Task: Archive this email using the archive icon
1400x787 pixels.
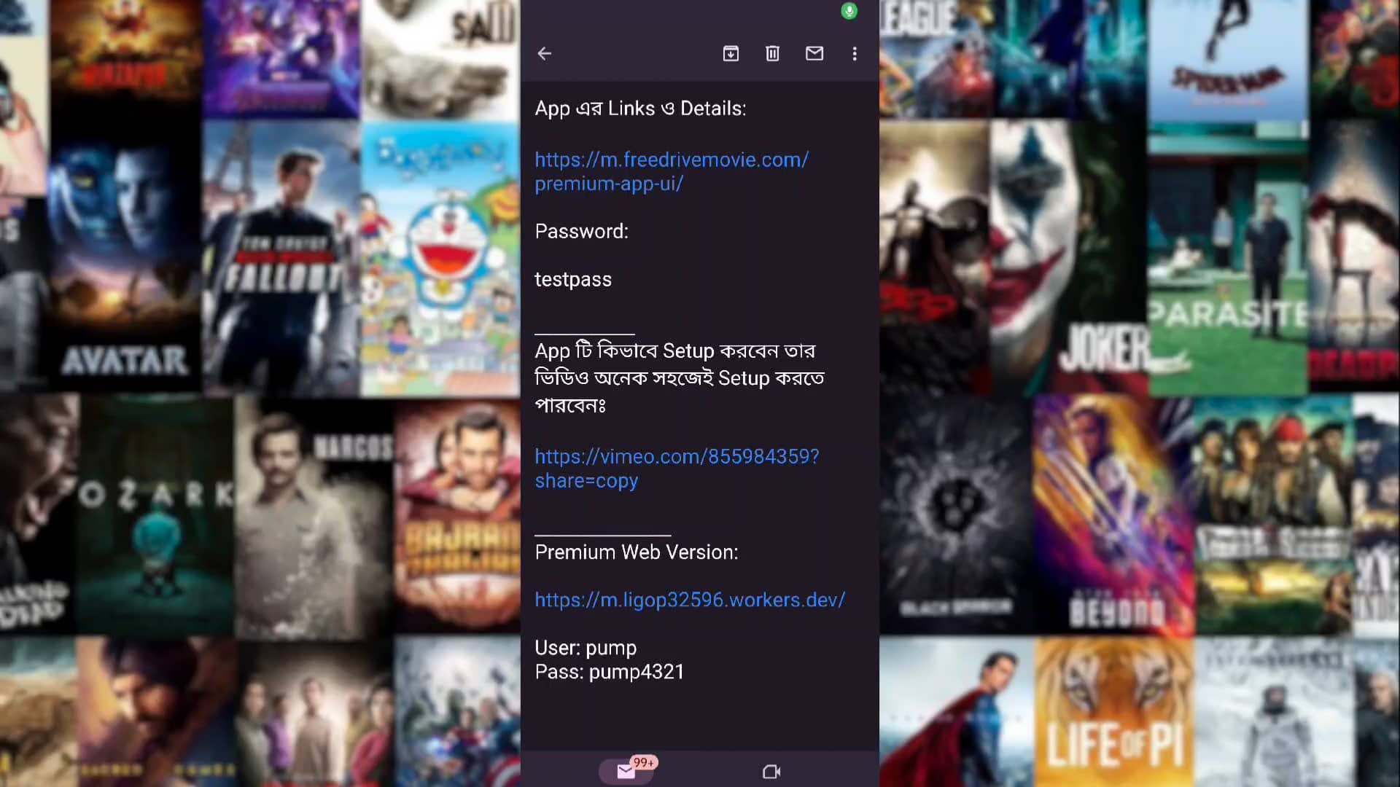Action: (x=730, y=53)
